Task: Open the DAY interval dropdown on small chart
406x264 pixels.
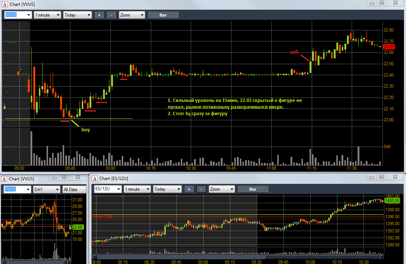Action: (47, 190)
